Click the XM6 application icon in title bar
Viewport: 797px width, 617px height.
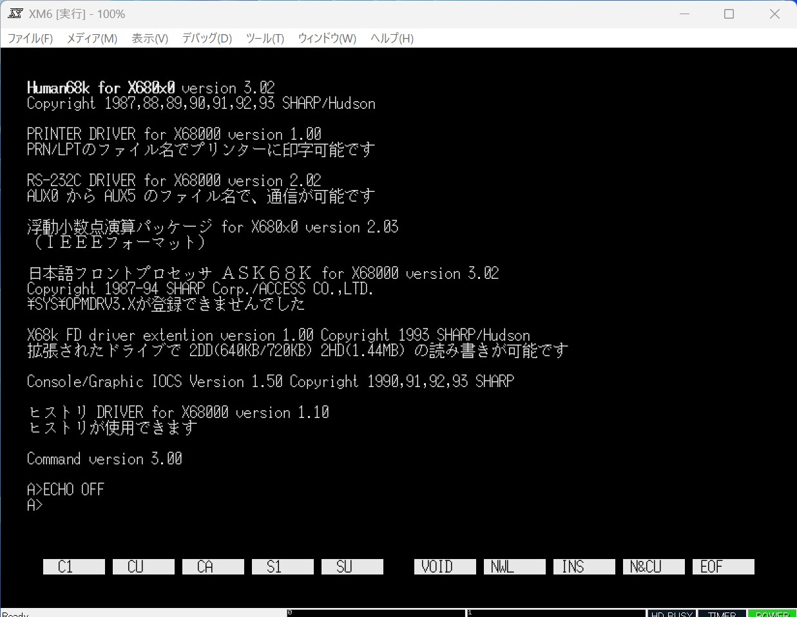pos(15,14)
